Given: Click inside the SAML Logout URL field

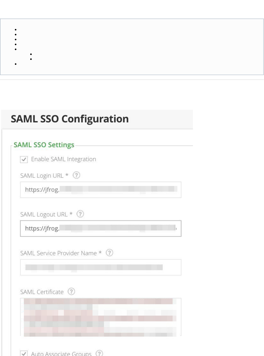Looking at the screenshot, I should pos(101,228).
